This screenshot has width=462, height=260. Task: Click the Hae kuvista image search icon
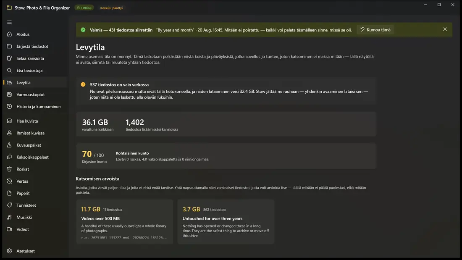point(9,121)
